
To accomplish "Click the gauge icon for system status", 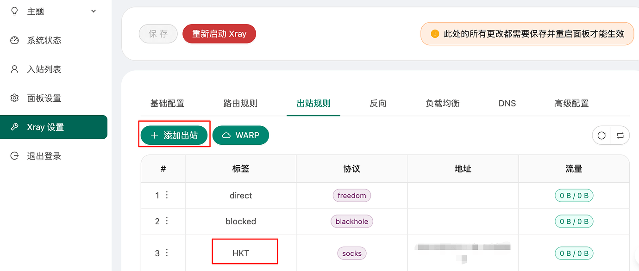I will pyautogui.click(x=14, y=40).
